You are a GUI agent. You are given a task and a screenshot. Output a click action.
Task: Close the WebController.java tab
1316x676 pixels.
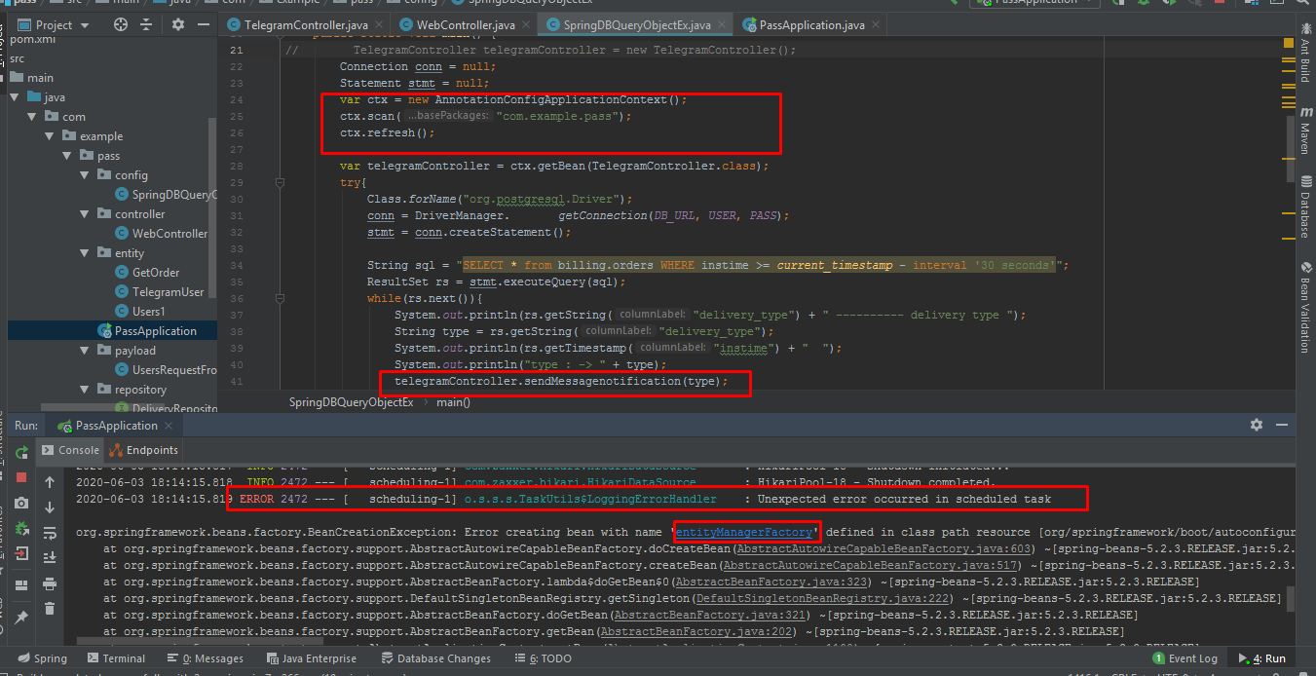pyautogui.click(x=527, y=25)
